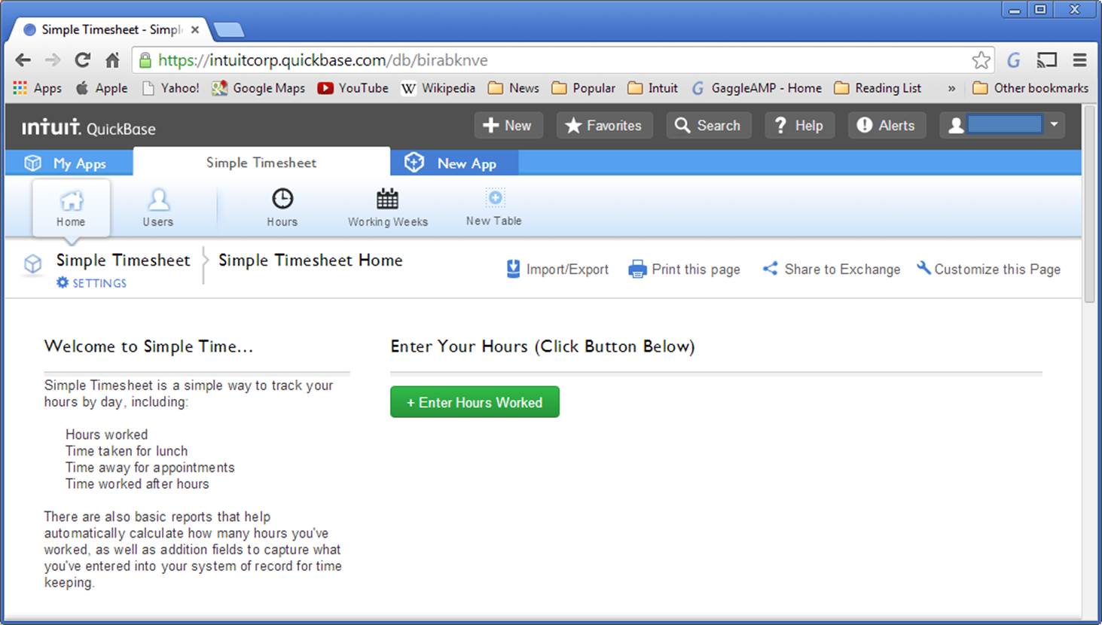The width and height of the screenshot is (1102, 625).
Task: Click the Simple Timesheet breadcrumb title
Action: coord(124,261)
